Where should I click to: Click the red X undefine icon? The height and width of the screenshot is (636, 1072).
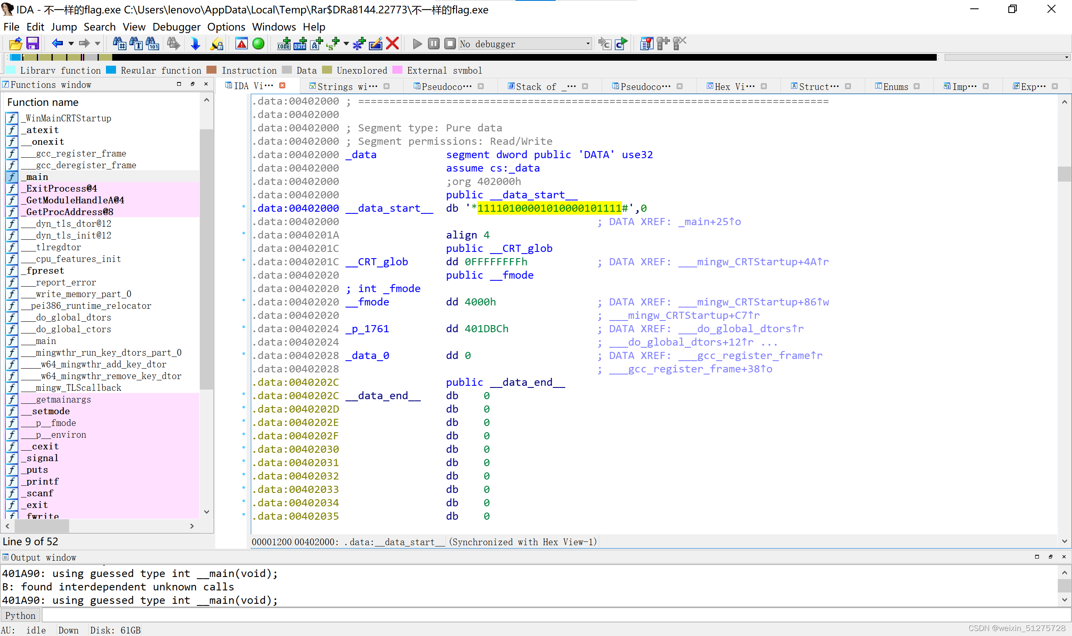(x=392, y=43)
